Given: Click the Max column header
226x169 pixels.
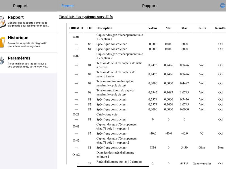Looking at the screenshot, I should click(184, 28).
